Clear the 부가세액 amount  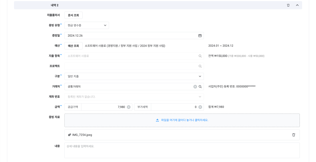coord(200,107)
